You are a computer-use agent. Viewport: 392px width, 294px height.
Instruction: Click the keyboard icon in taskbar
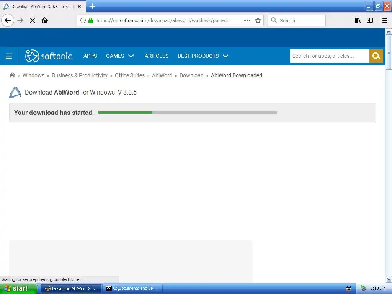pyautogui.click(x=348, y=289)
